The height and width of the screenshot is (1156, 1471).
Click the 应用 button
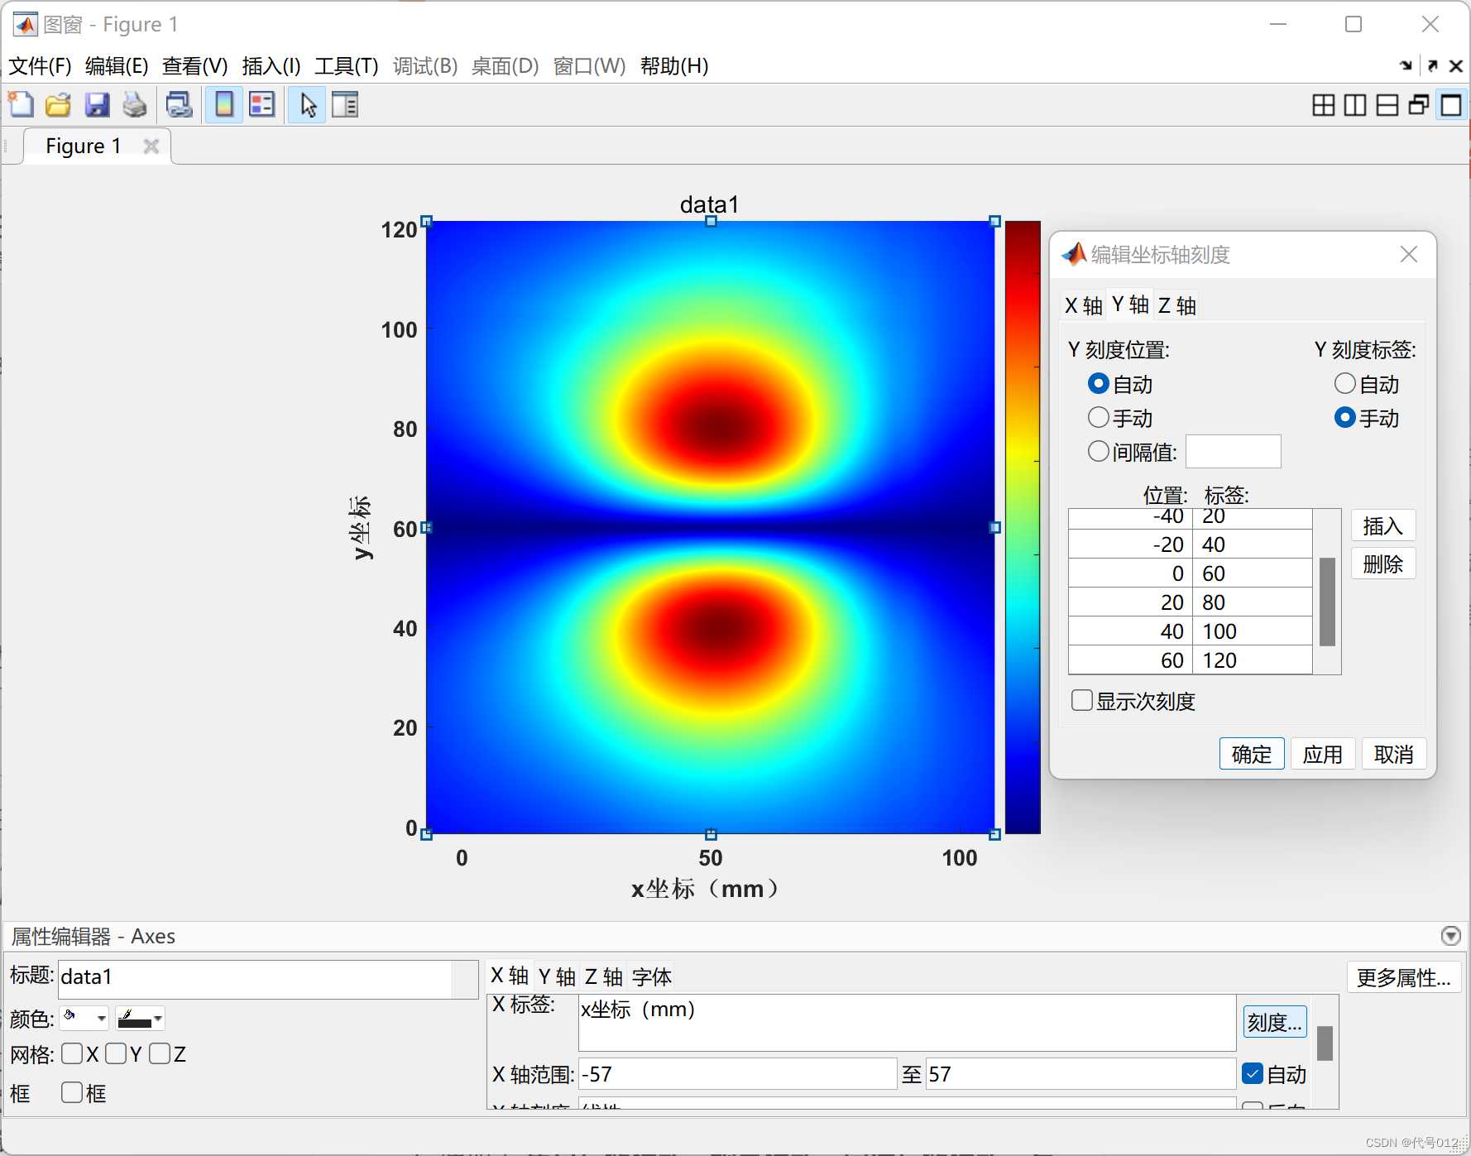click(x=1323, y=754)
